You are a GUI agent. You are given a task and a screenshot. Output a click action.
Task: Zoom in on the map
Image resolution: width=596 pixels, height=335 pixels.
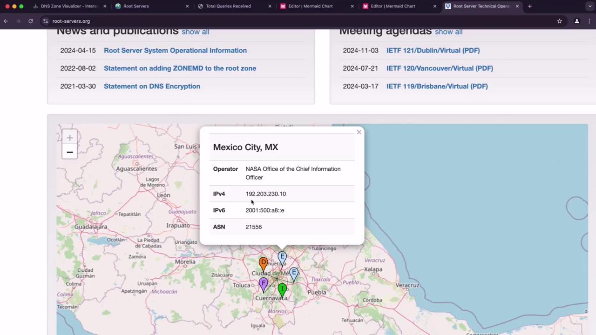tap(69, 138)
